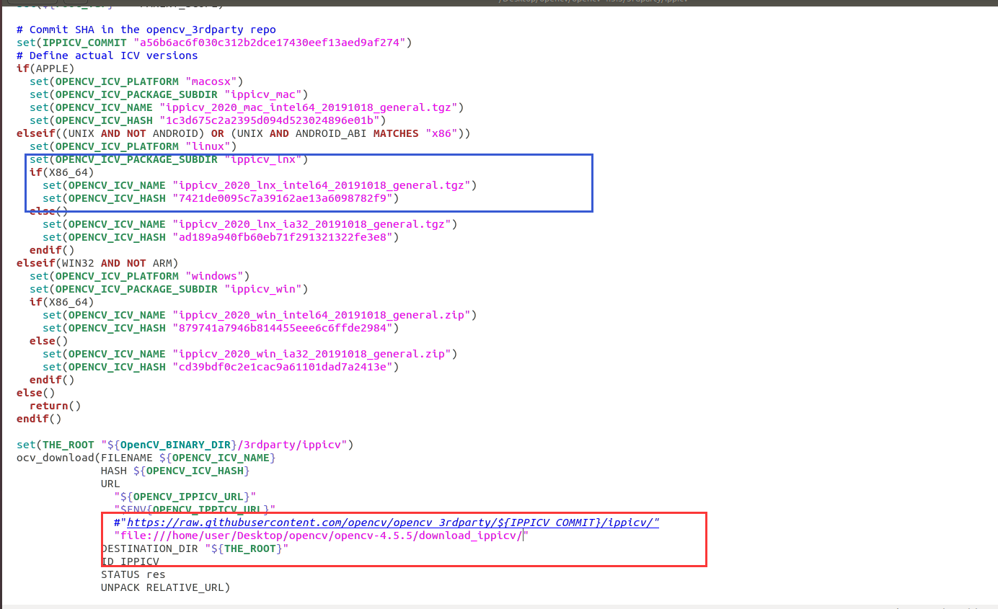Click the "ippicv_win" subdir string
The height and width of the screenshot is (609, 998).
pyautogui.click(x=263, y=289)
